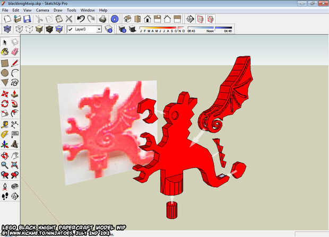
Task: Undo the last action
Action: 81,19
